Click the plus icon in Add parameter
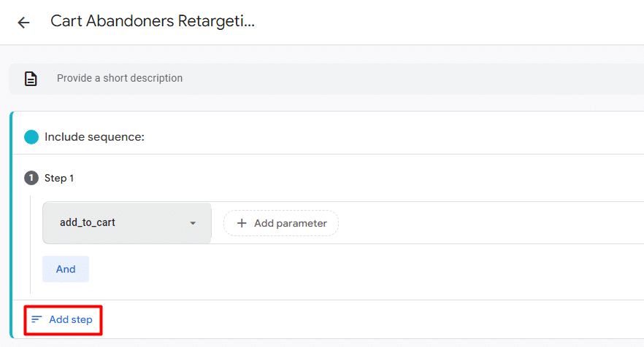644x347 pixels. pos(242,224)
